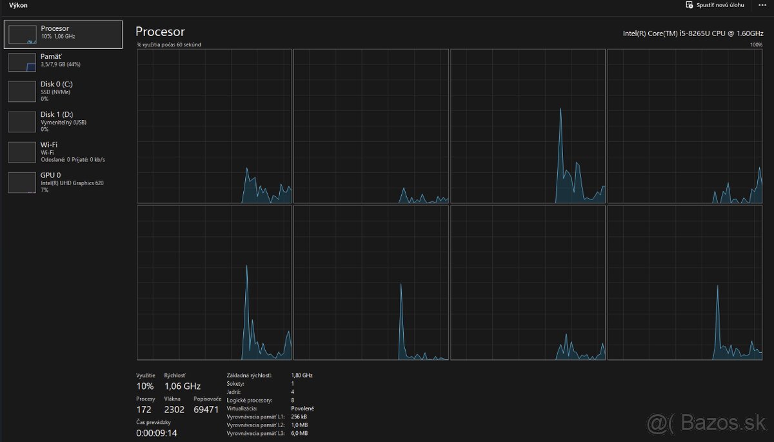
Task: Click the large Procesor heading above graphs
Action: point(160,32)
